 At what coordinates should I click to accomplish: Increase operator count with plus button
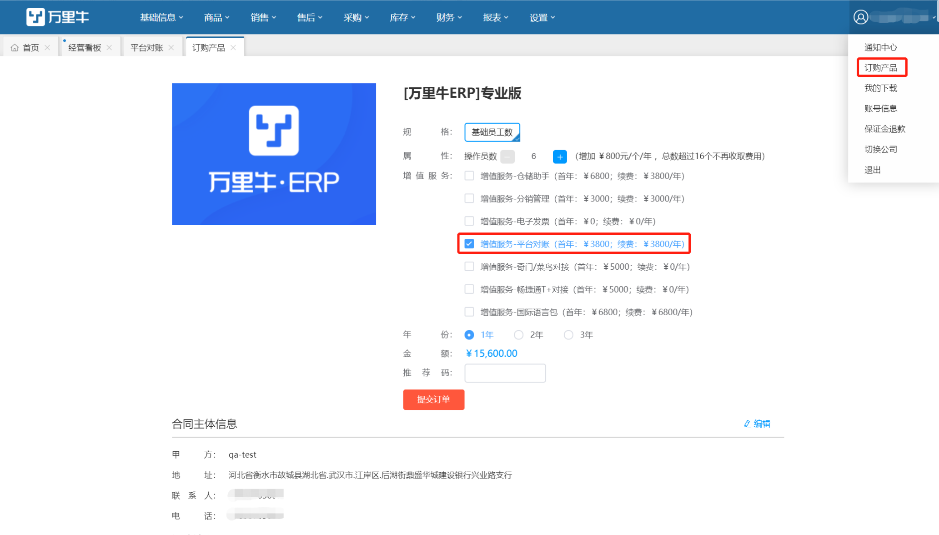(559, 156)
